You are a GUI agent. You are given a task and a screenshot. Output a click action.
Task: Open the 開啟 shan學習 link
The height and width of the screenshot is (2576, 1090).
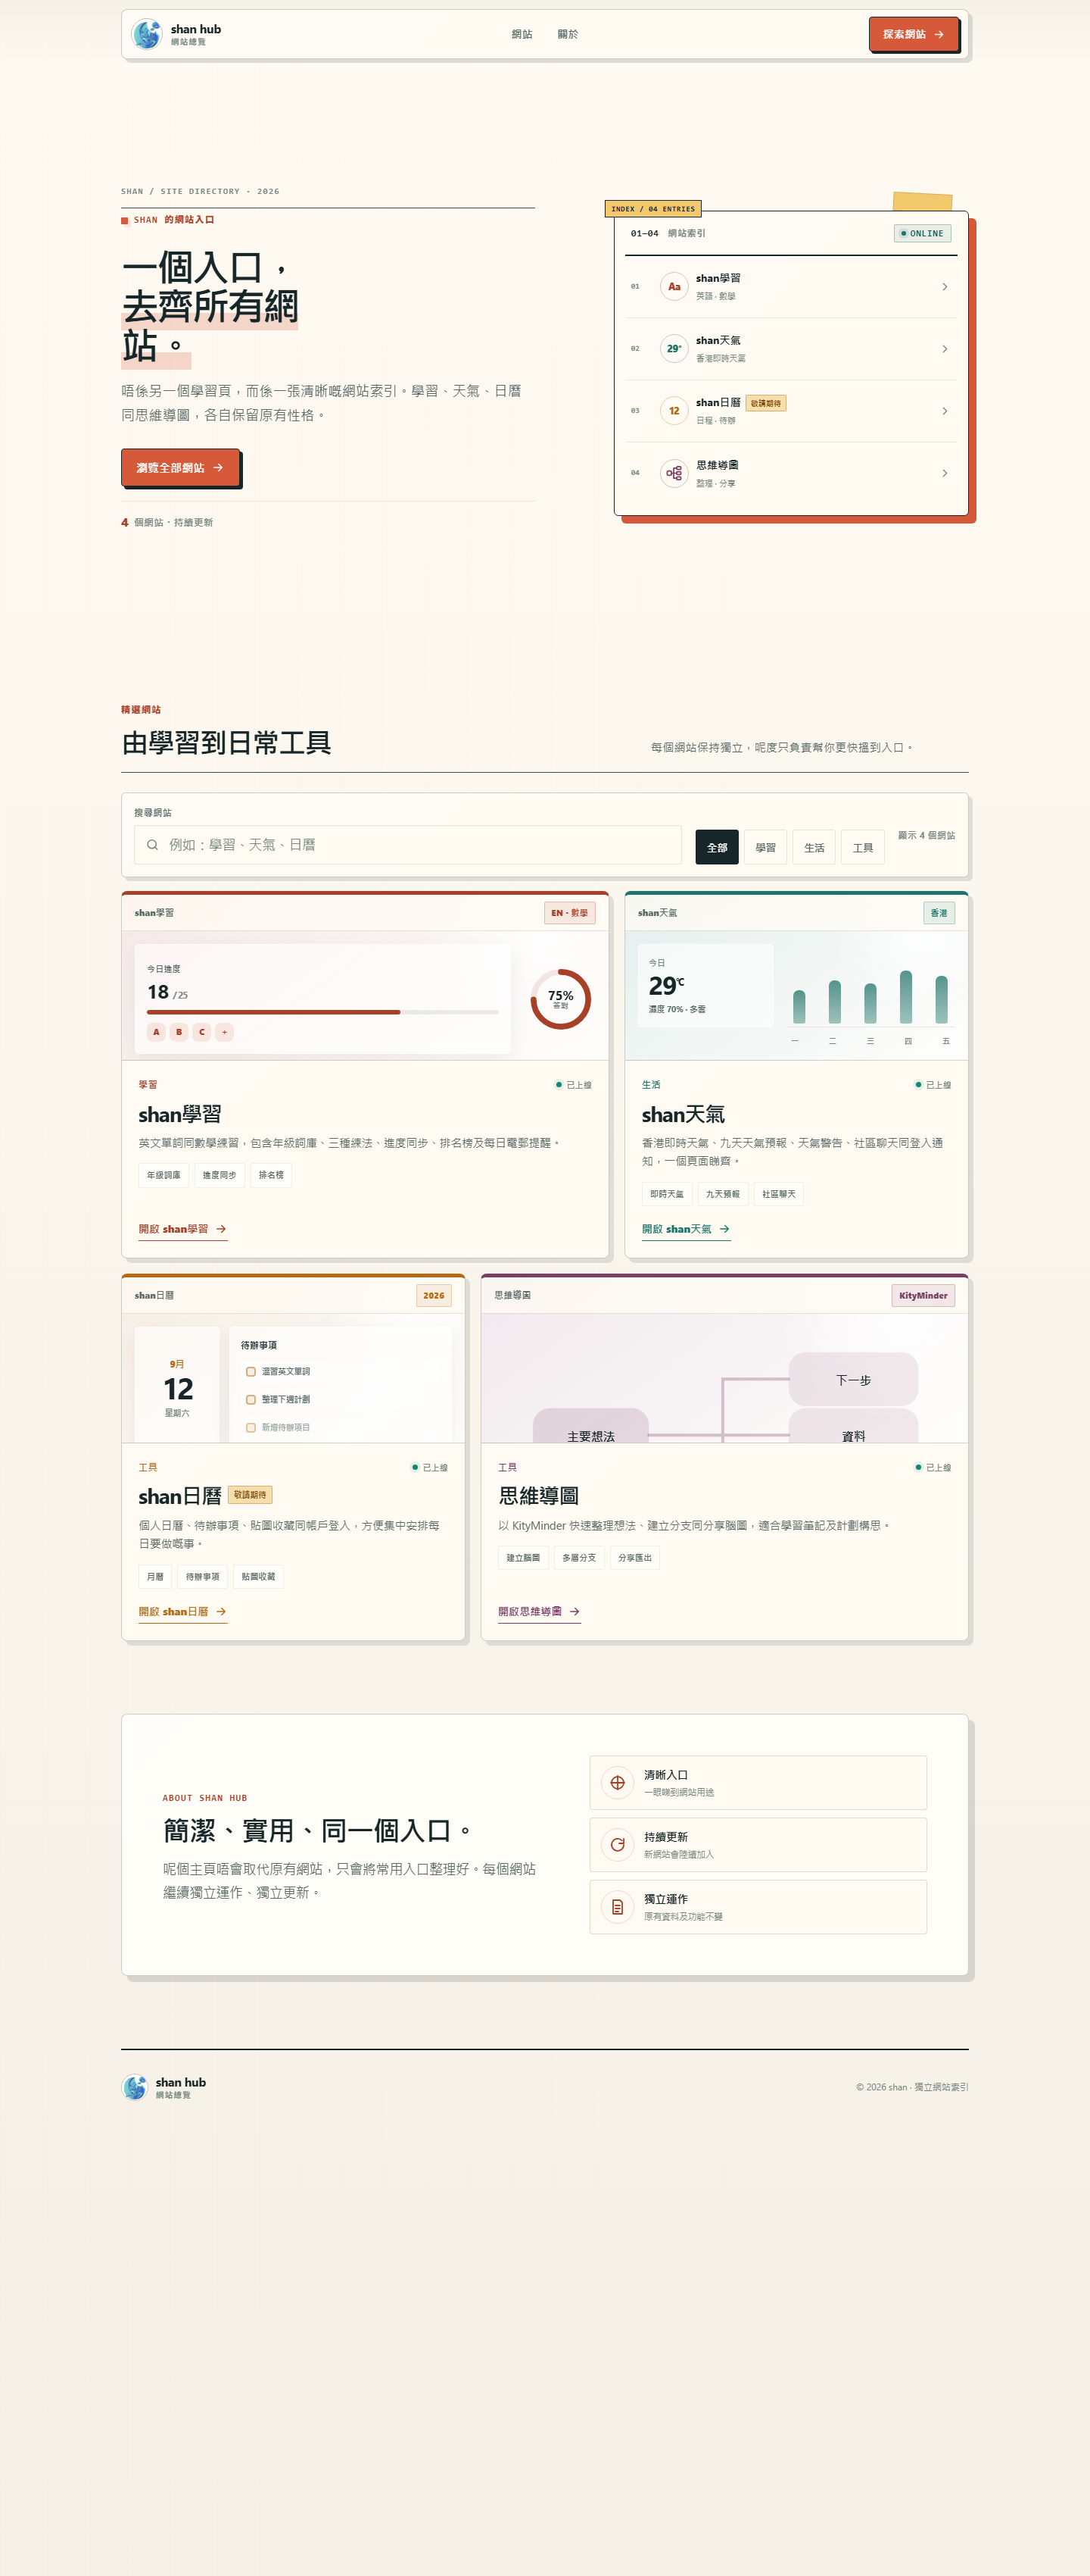(183, 1229)
